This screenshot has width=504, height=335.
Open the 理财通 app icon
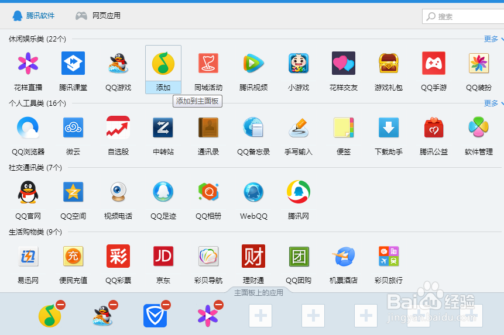click(x=253, y=256)
